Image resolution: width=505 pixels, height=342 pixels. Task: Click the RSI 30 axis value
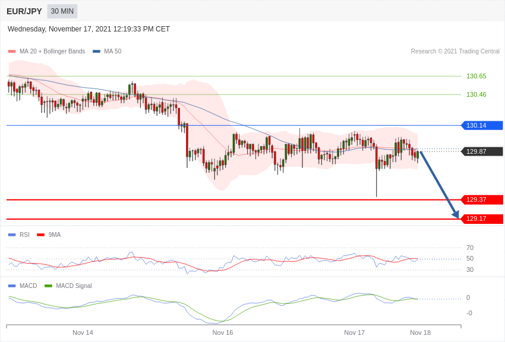[x=470, y=270]
